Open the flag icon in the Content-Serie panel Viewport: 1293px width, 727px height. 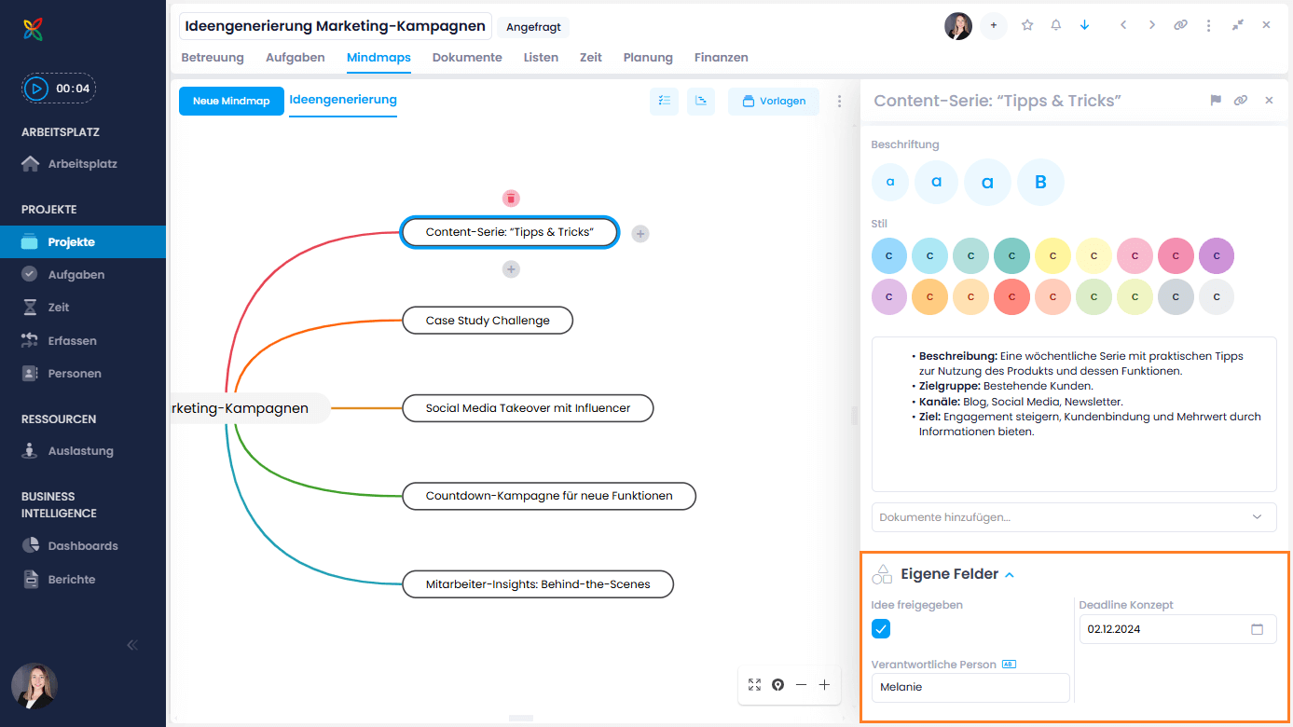coord(1216,100)
